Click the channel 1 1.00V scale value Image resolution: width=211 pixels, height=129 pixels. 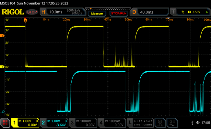(x=27, y=121)
